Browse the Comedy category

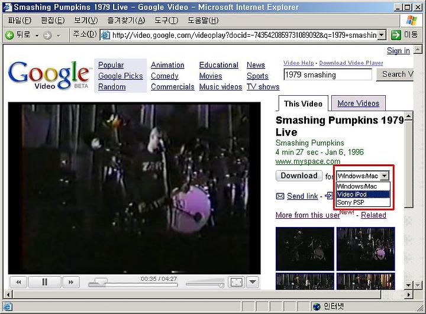[x=164, y=76]
